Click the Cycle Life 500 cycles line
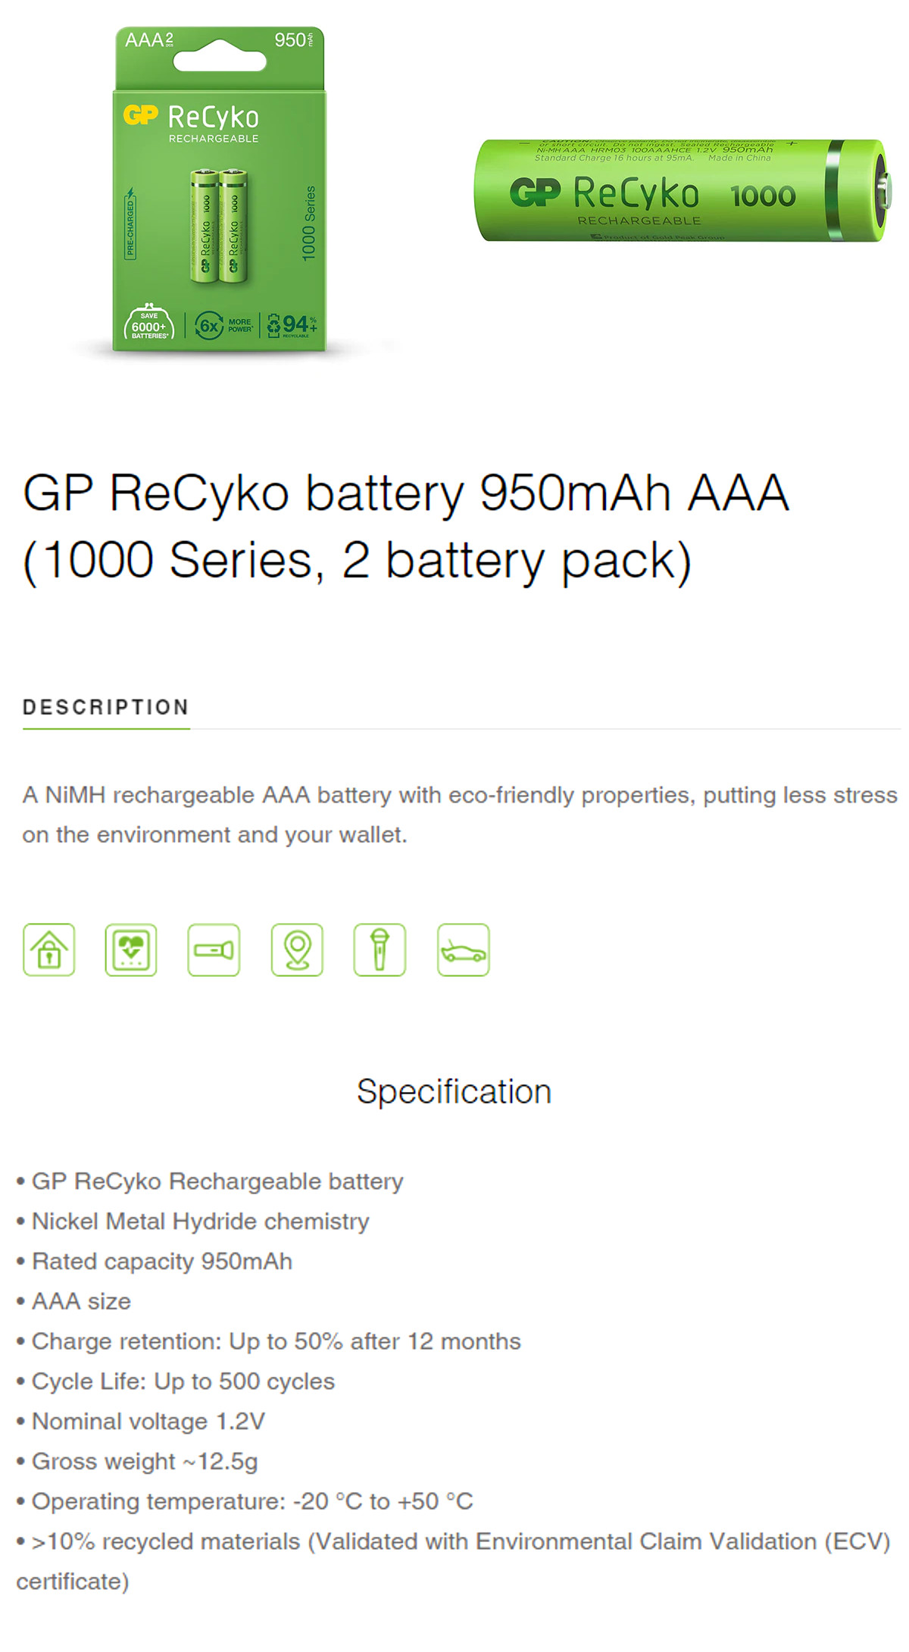Screen dimensions: 909x1652 tap(183, 1381)
